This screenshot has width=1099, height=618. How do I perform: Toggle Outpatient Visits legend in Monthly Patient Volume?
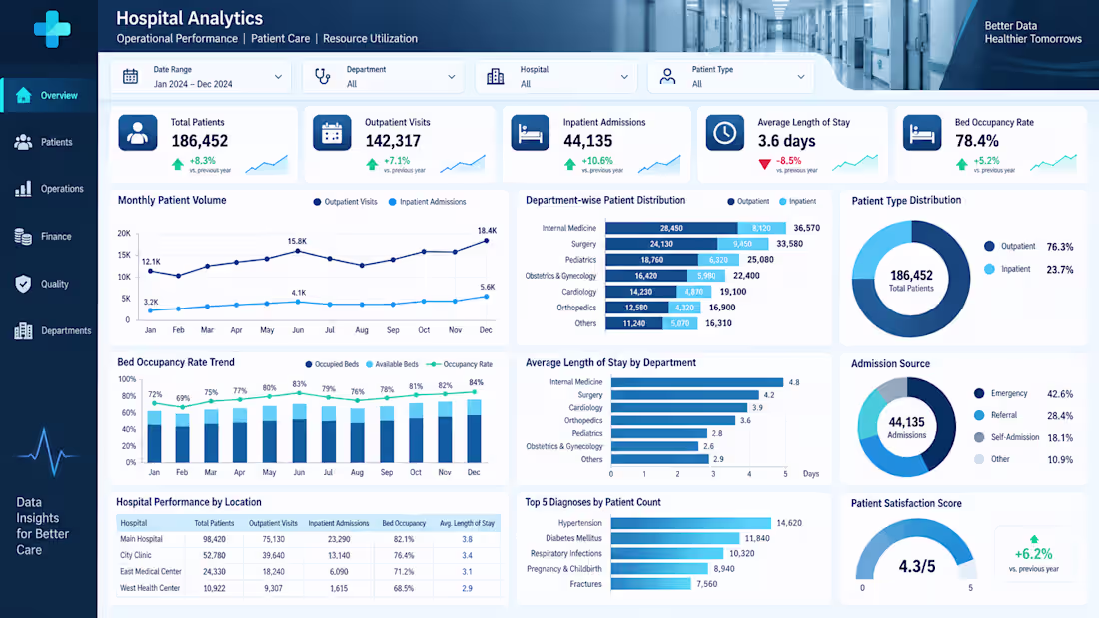point(345,202)
